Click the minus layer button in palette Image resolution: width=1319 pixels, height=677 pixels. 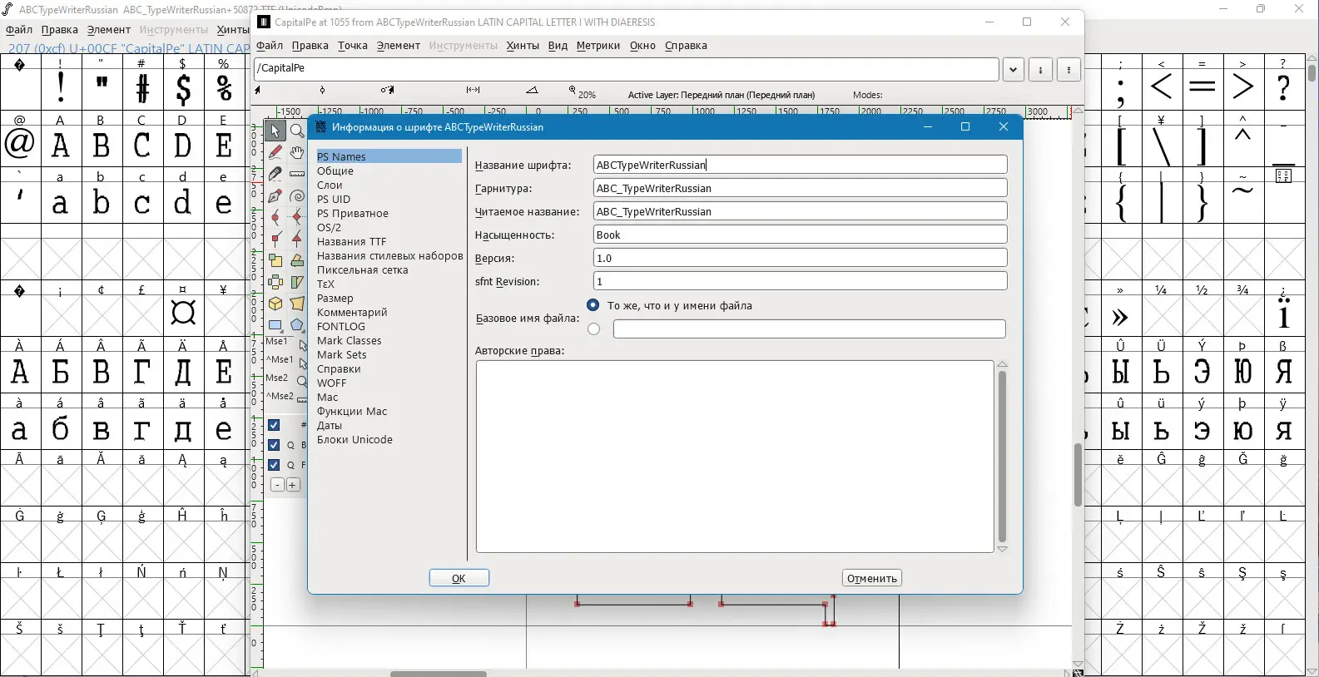coord(277,485)
